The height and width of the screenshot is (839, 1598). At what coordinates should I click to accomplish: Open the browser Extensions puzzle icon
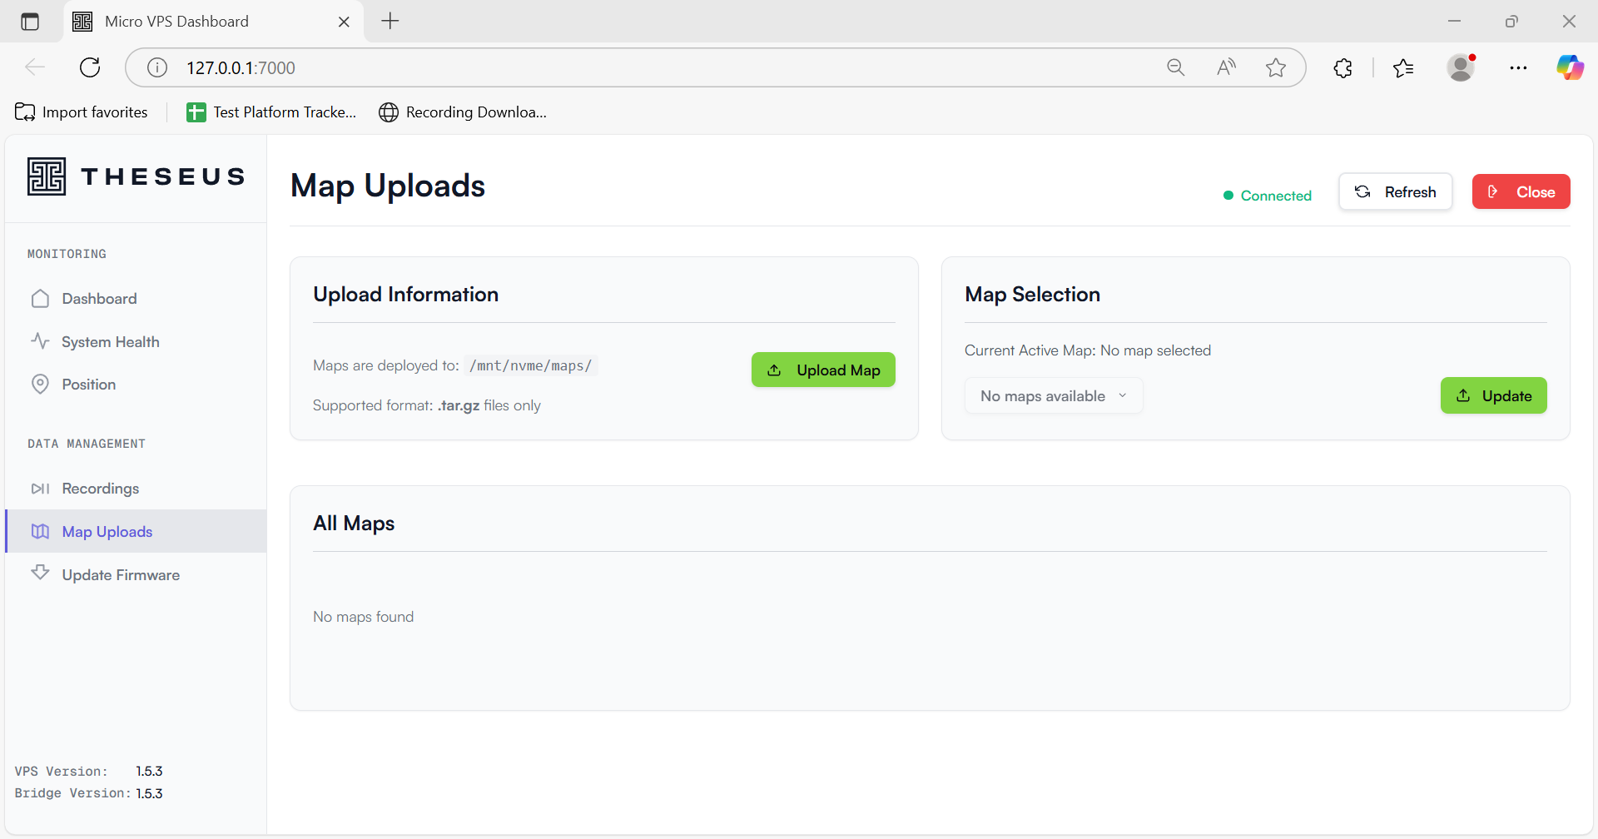[x=1342, y=67]
